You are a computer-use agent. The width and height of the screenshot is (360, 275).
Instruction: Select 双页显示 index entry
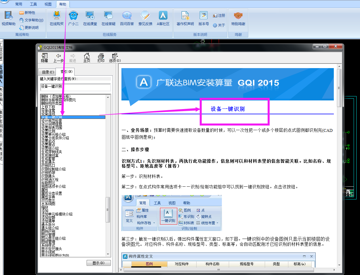(x=48, y=200)
